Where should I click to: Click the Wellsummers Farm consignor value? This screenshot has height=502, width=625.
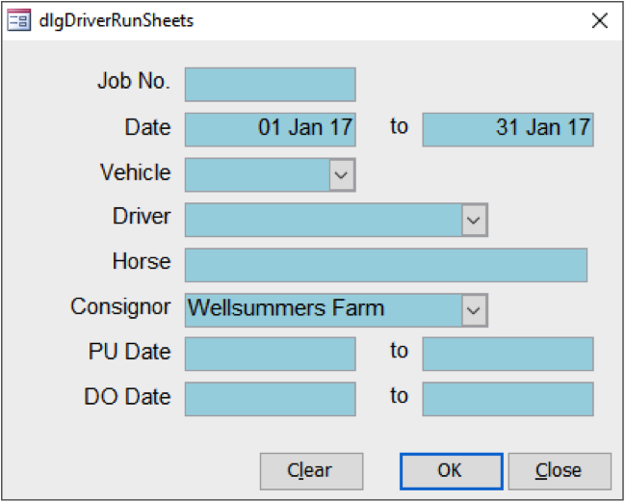click(286, 308)
